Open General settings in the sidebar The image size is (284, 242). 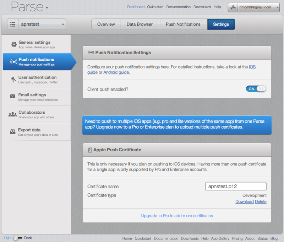(37, 44)
